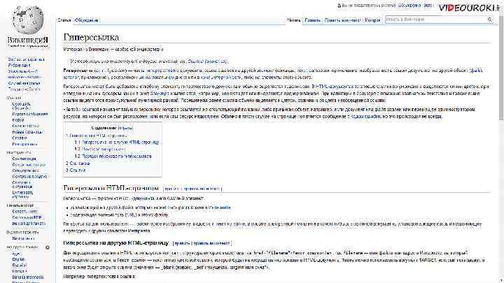Collapse table of contents with скрыть toggle

pos(125,128)
